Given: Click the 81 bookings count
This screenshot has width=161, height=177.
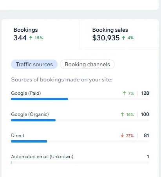Looking at the screenshot, I should [x=147, y=135].
